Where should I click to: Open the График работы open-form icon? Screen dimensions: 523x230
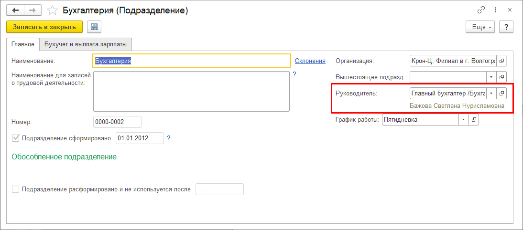pos(474,120)
